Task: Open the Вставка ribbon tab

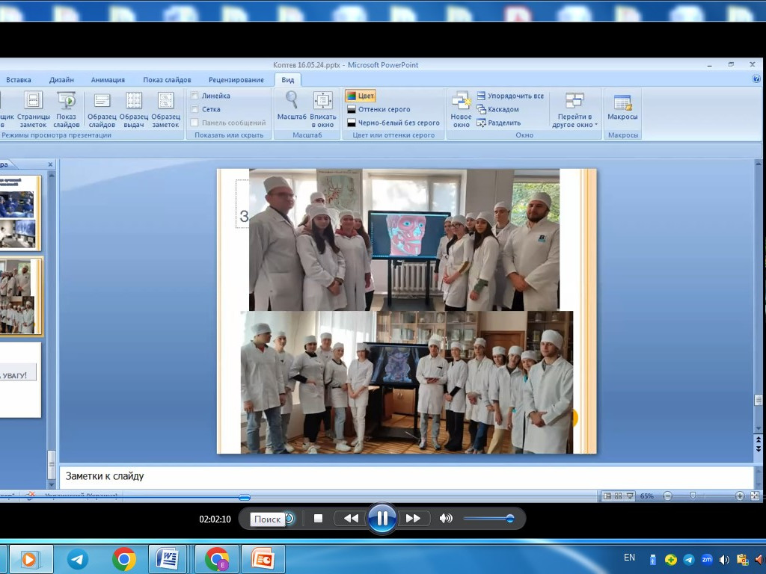Action: coord(19,79)
